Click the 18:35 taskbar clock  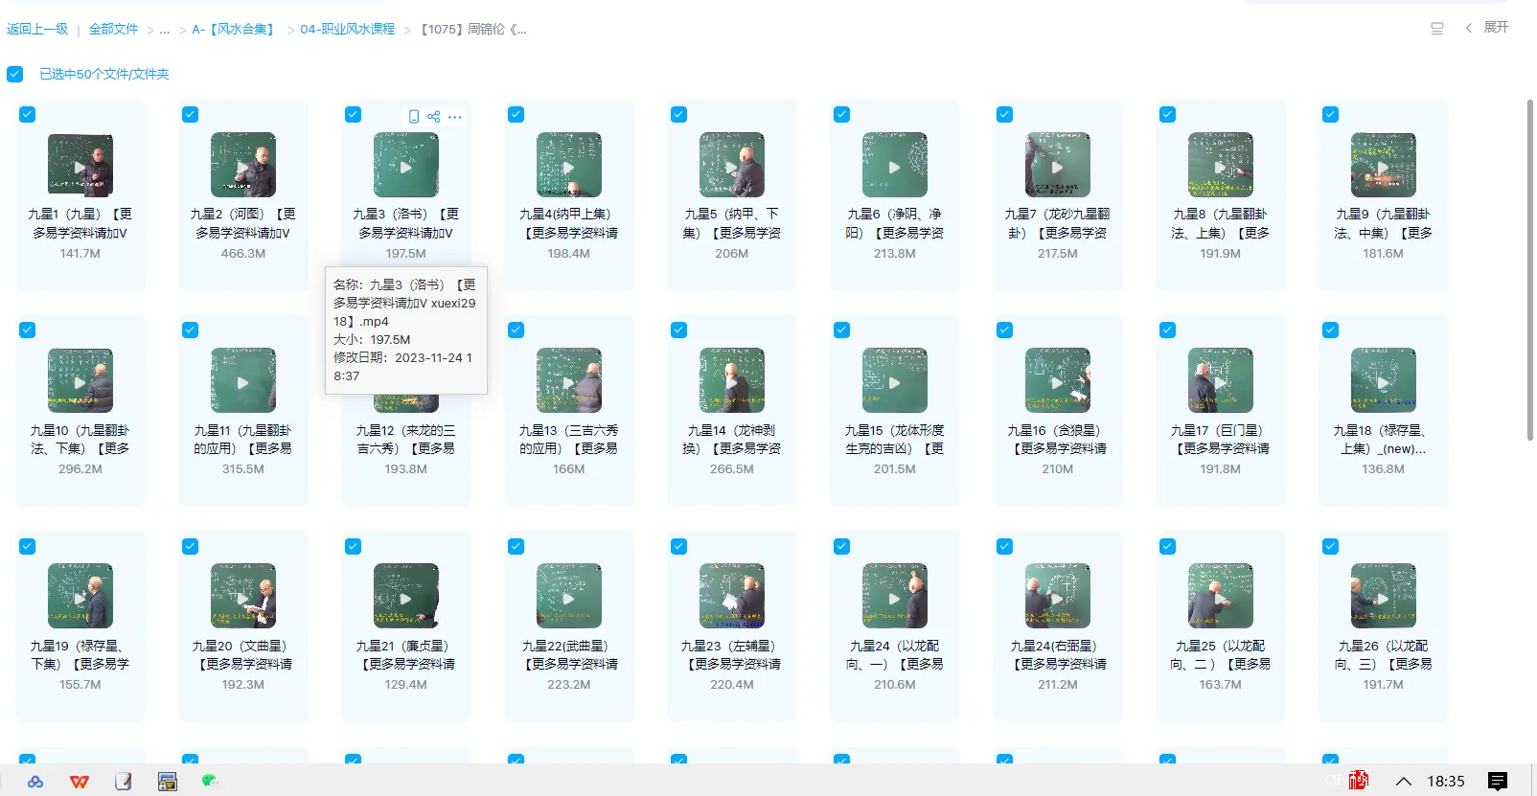tap(1446, 782)
